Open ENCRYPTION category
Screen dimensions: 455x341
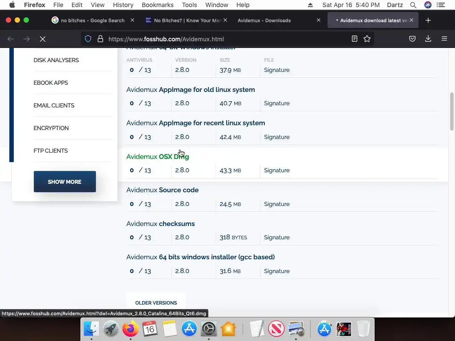click(51, 128)
